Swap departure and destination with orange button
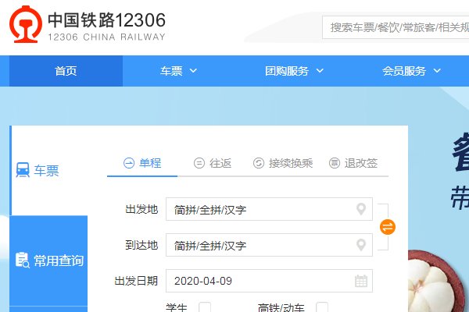The image size is (469, 312). 388,227
